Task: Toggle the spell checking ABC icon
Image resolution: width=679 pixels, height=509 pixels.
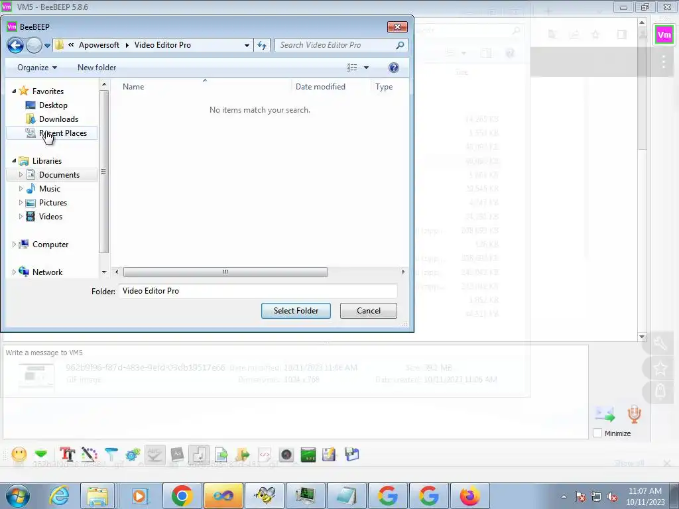Action: point(154,455)
